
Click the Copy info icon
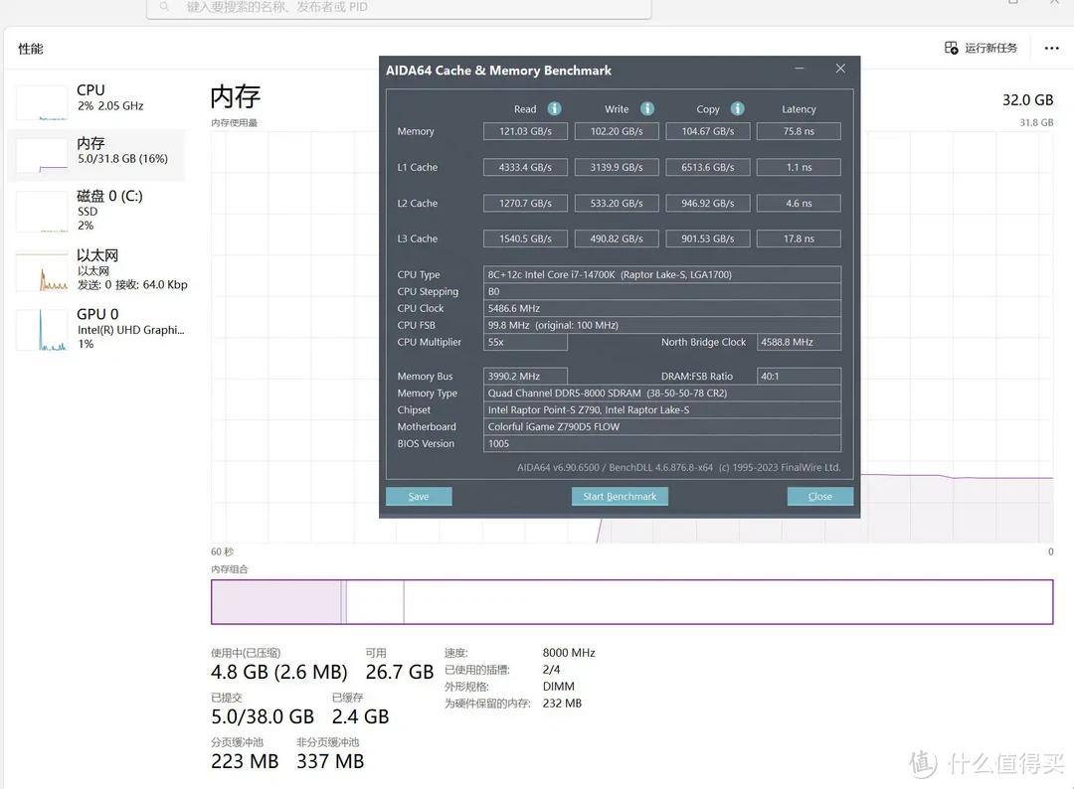pyautogui.click(x=737, y=108)
